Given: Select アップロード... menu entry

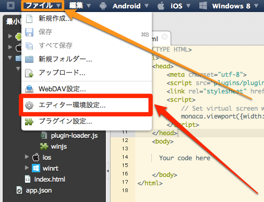Looking at the screenshot, I should [x=87, y=73].
